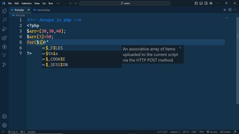
Task: Open the Go menu
Action: click(44, 3)
